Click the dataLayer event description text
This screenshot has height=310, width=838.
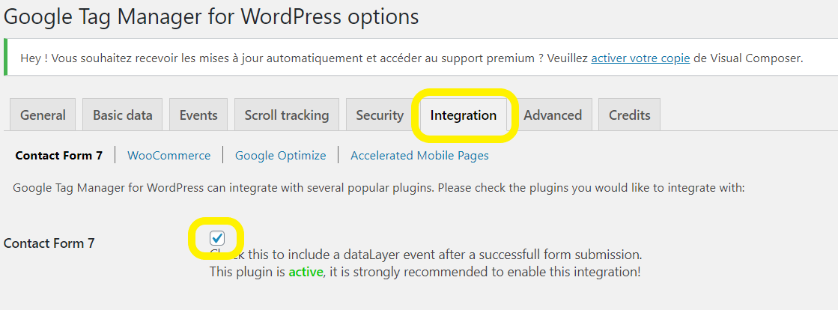[x=434, y=255]
